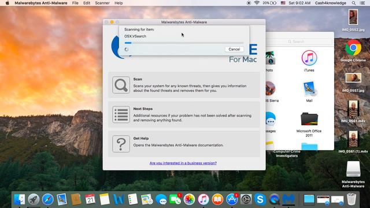Open Messages in the Dock
This screenshot has height=208, width=370.
click(161, 199)
